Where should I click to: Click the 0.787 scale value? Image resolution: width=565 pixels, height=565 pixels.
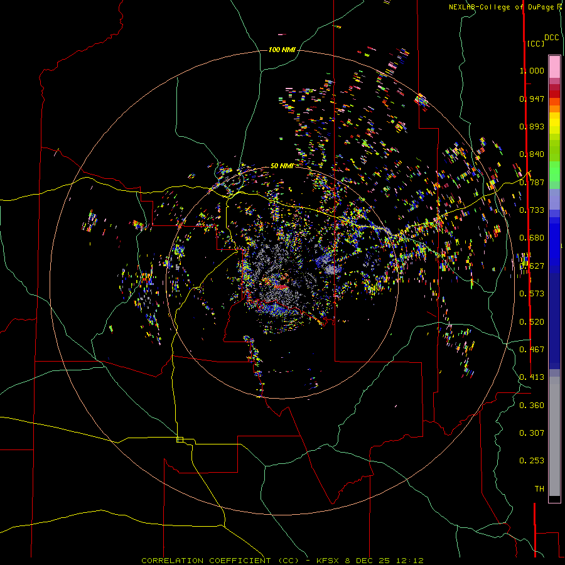[x=532, y=182]
